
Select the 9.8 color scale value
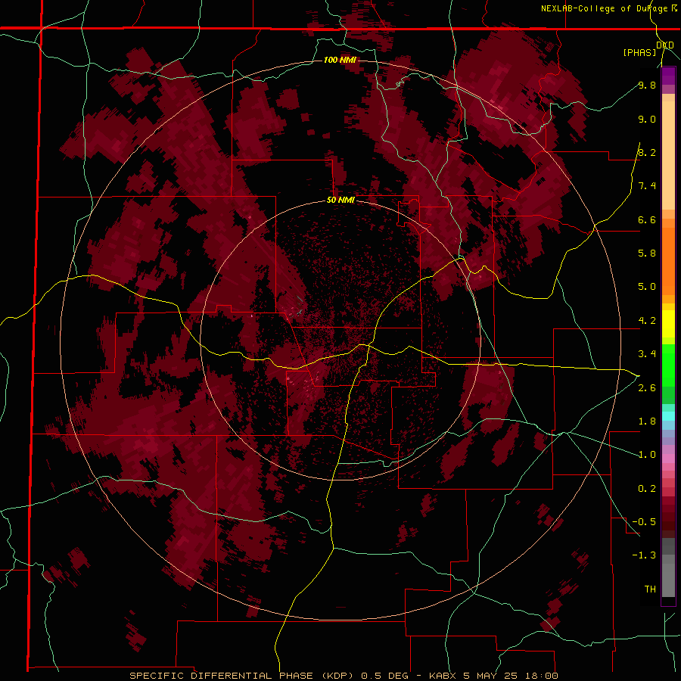647,85
